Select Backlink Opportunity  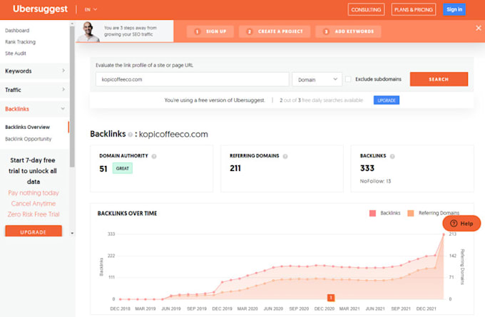click(28, 139)
